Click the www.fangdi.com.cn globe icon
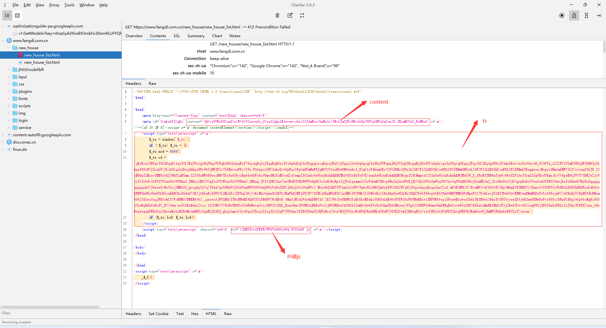Viewport: 606px width, 328px height. coord(9,40)
